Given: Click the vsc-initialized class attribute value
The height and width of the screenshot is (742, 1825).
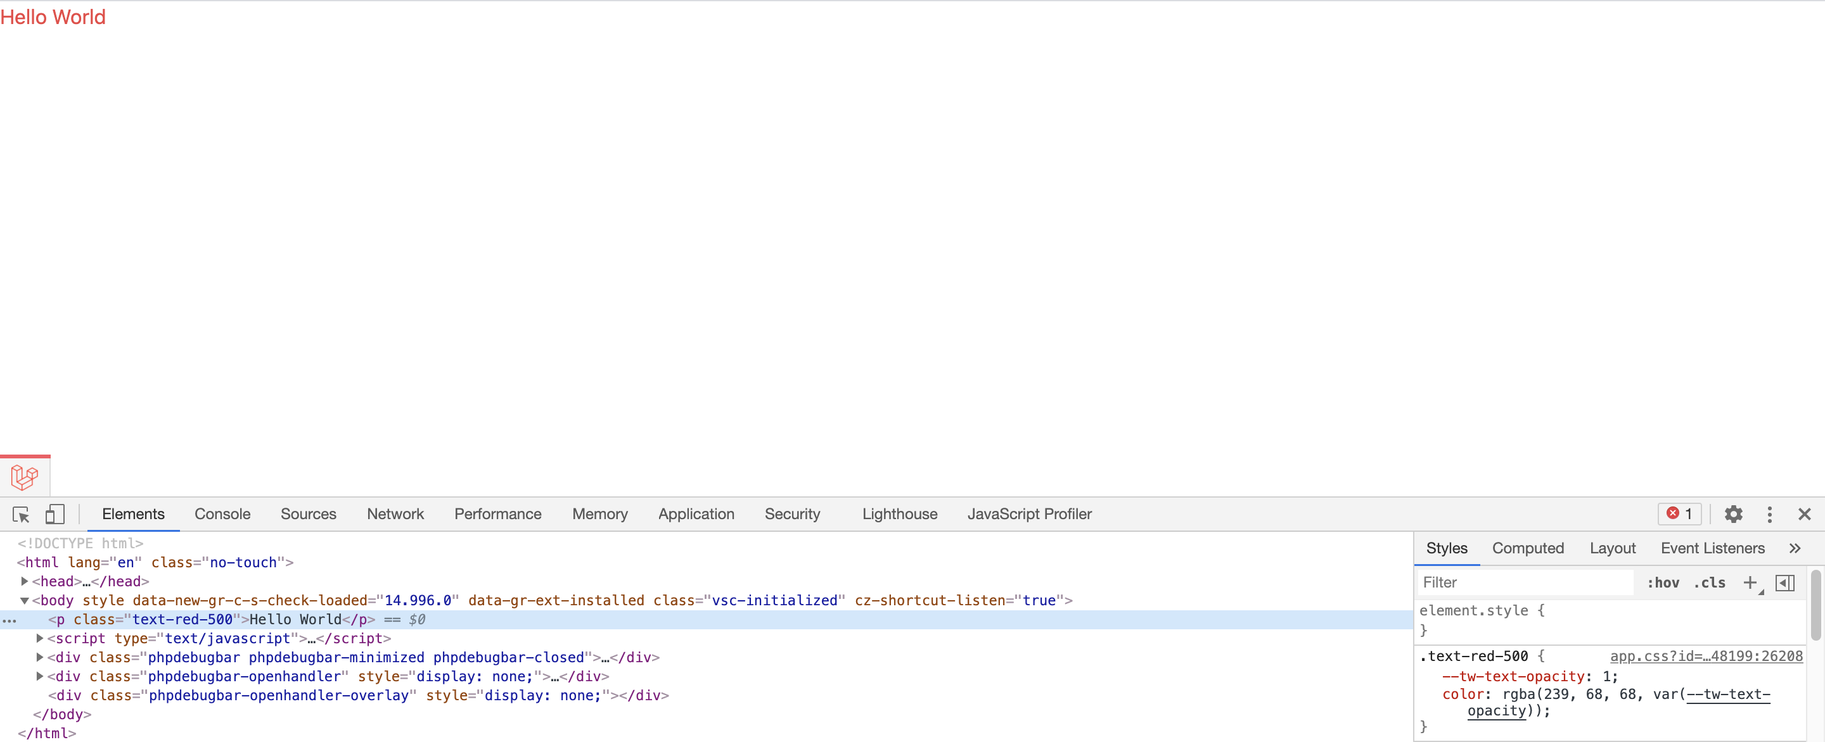Looking at the screenshot, I should pos(774,600).
